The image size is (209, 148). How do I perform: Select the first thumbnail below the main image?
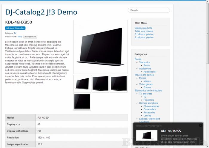click(82, 83)
